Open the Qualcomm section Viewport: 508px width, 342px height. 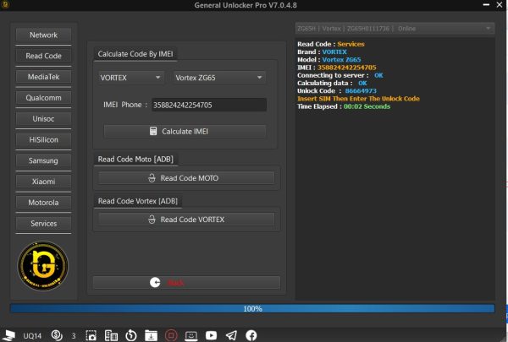(43, 98)
